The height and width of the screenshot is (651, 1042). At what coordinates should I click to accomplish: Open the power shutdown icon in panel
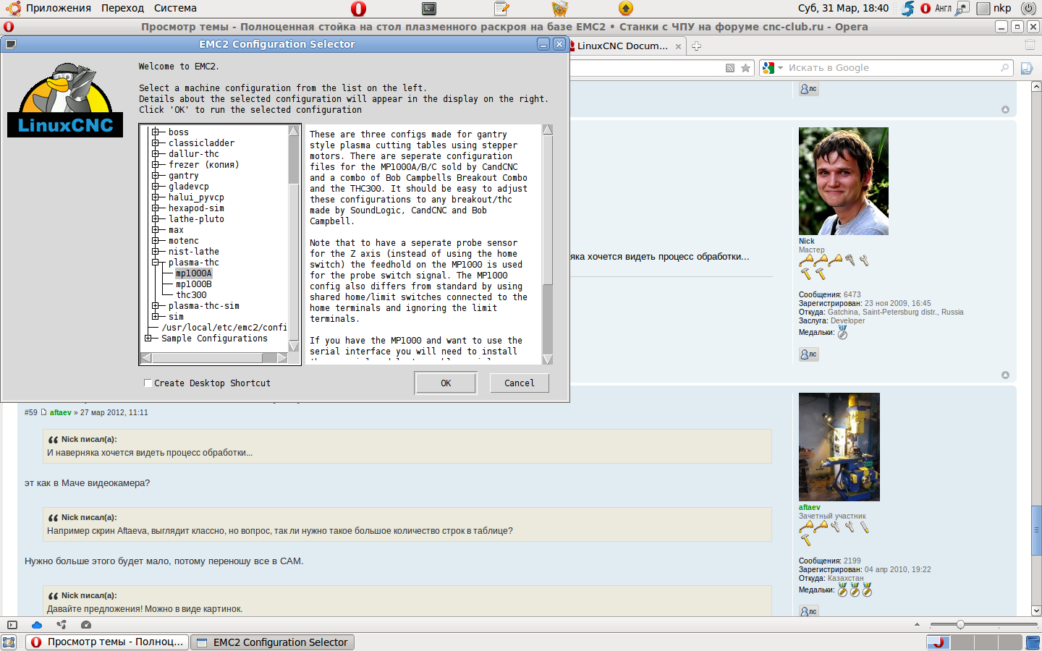point(1028,9)
